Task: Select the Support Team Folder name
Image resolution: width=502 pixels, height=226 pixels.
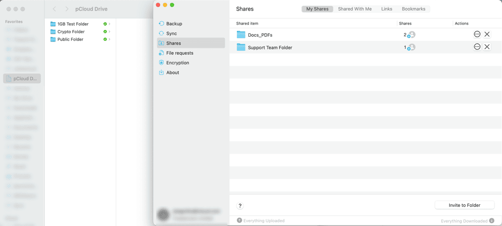Action: tap(270, 48)
